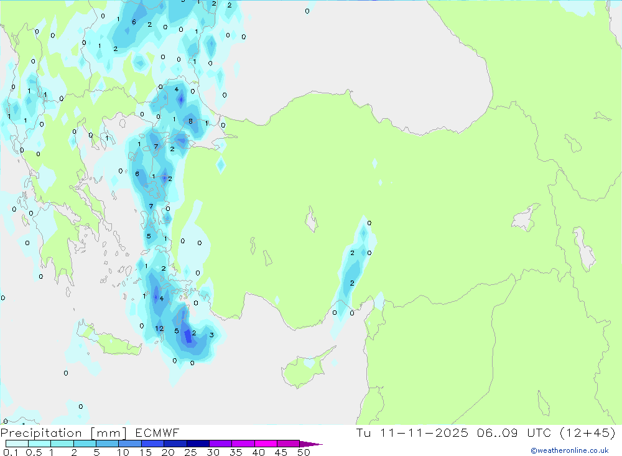This screenshot has width=622, height=456.
Task: Click the legend scale label '0.5'
Action: click(x=34, y=452)
